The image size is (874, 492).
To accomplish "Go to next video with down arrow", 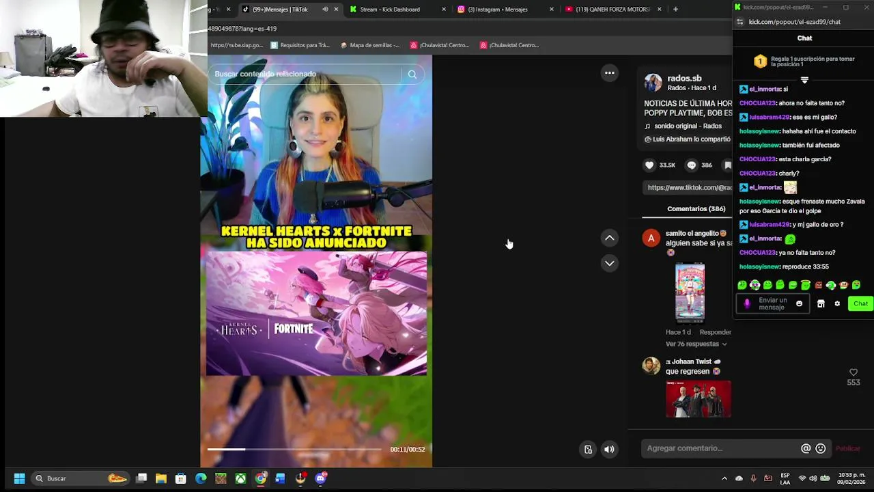I will [610, 263].
